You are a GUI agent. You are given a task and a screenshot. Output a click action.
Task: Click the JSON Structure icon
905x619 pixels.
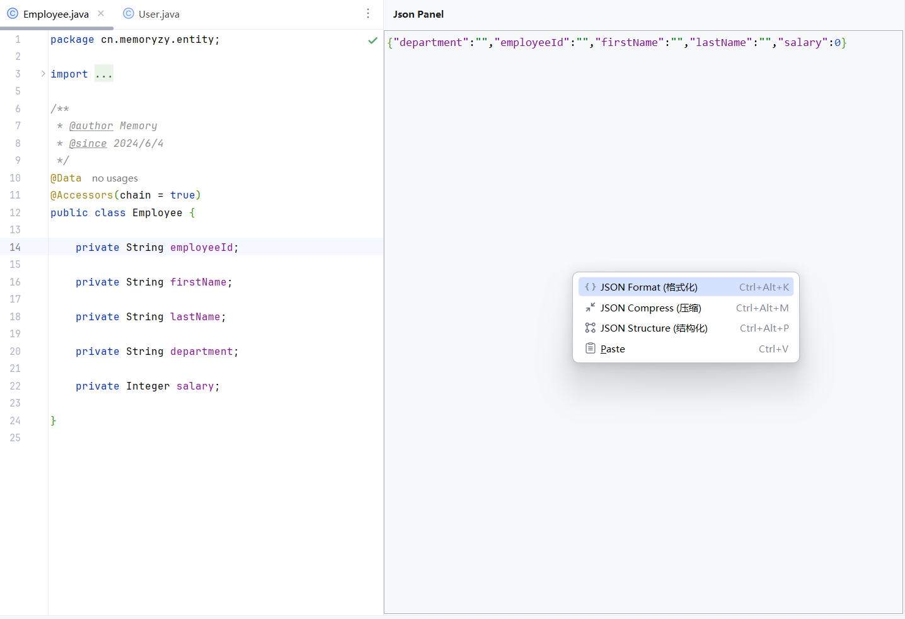click(590, 328)
